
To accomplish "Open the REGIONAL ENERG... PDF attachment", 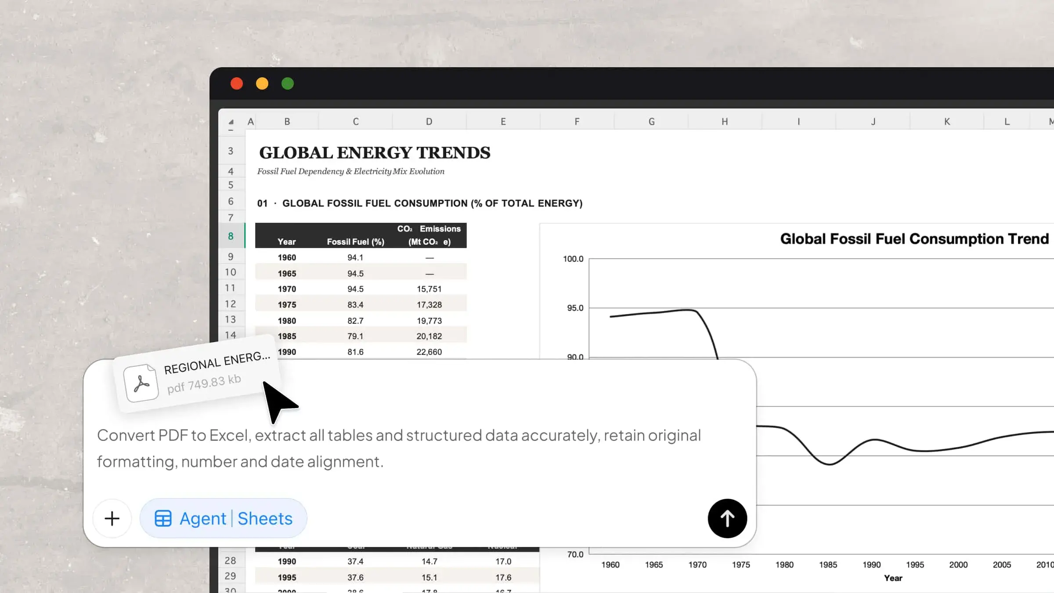I will [x=197, y=374].
